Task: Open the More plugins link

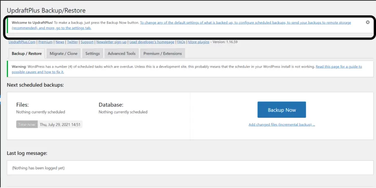Action: pos(199,42)
